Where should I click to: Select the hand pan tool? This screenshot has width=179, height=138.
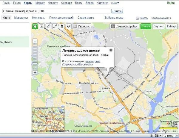[x=35, y=26]
